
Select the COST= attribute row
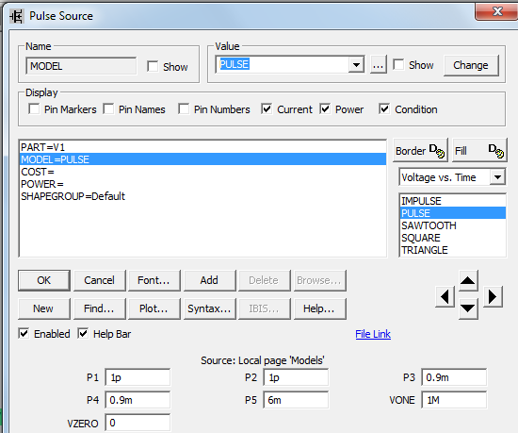(x=202, y=172)
